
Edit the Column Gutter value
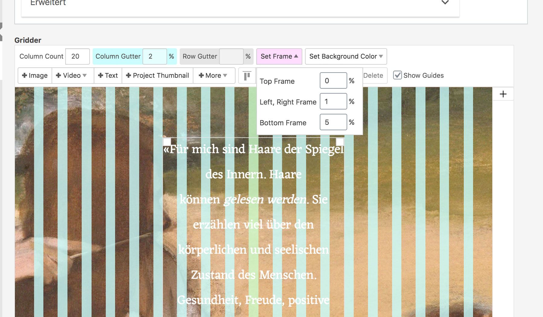point(154,57)
